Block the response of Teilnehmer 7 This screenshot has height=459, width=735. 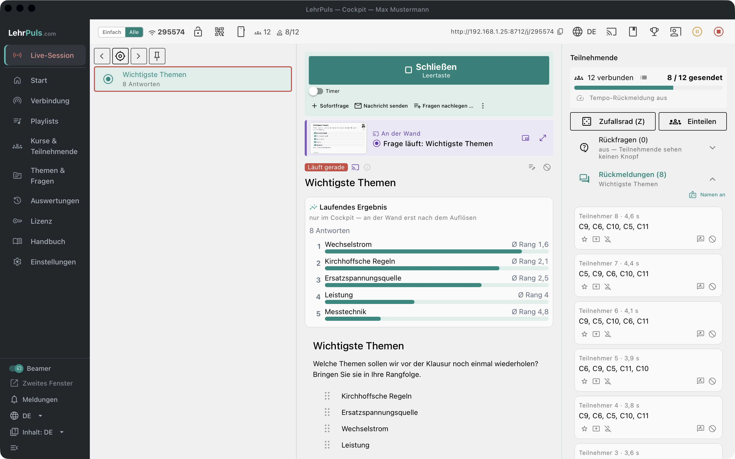[712, 287]
